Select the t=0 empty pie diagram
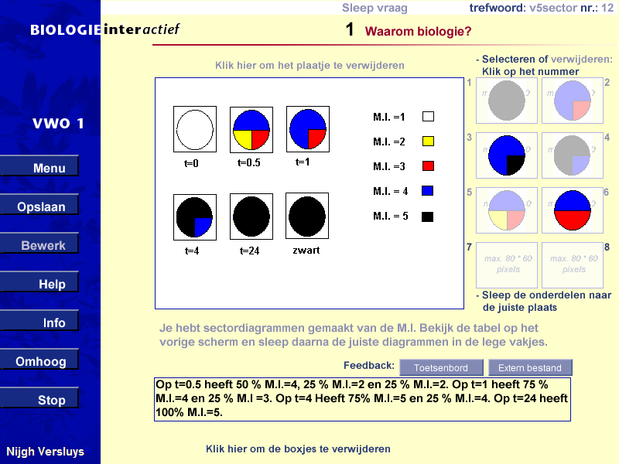The height and width of the screenshot is (464, 619). point(194,129)
